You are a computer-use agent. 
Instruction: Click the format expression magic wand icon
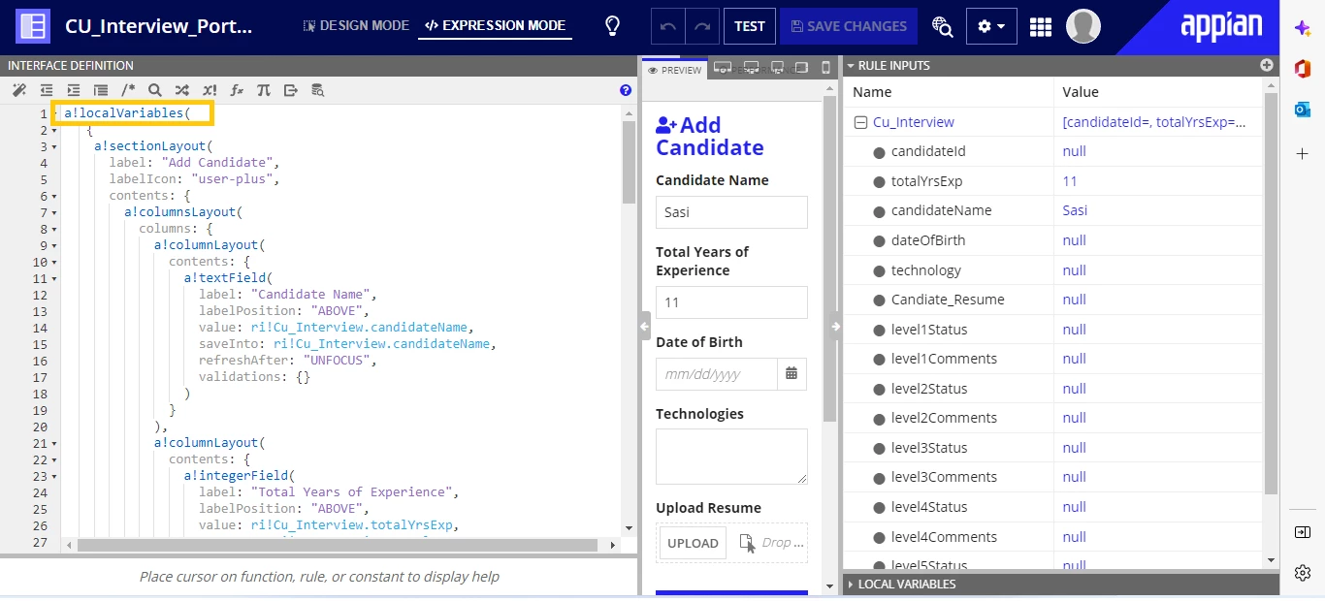pyautogui.click(x=18, y=90)
